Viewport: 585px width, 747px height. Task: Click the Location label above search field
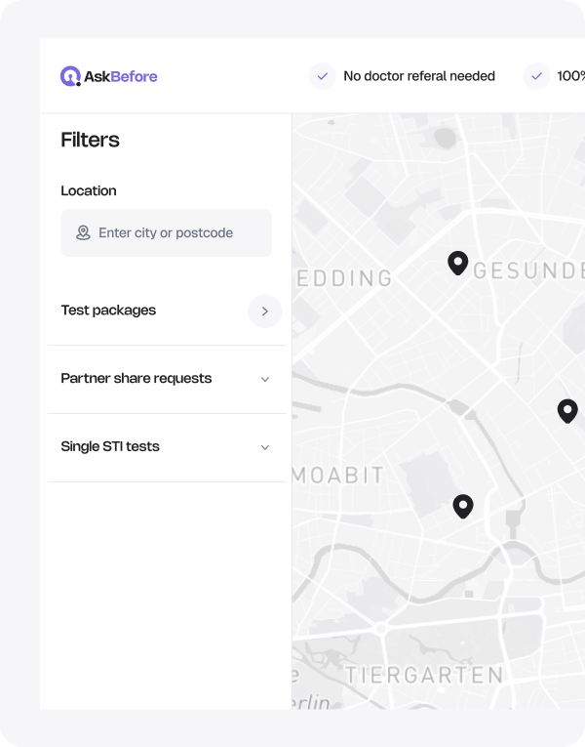(89, 191)
